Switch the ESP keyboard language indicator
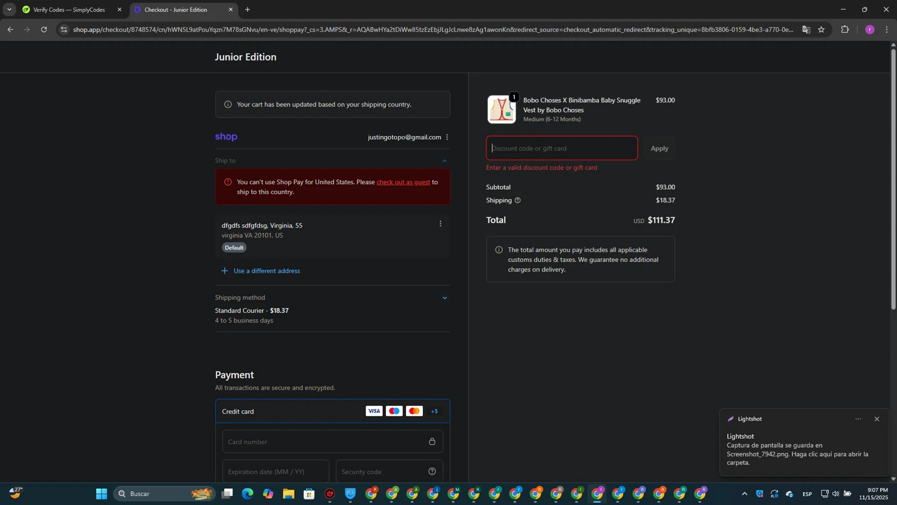The width and height of the screenshot is (897, 505). click(807, 494)
